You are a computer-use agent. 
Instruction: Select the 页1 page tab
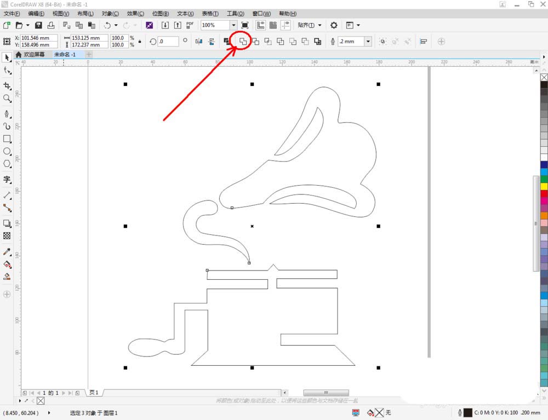pyautogui.click(x=94, y=393)
